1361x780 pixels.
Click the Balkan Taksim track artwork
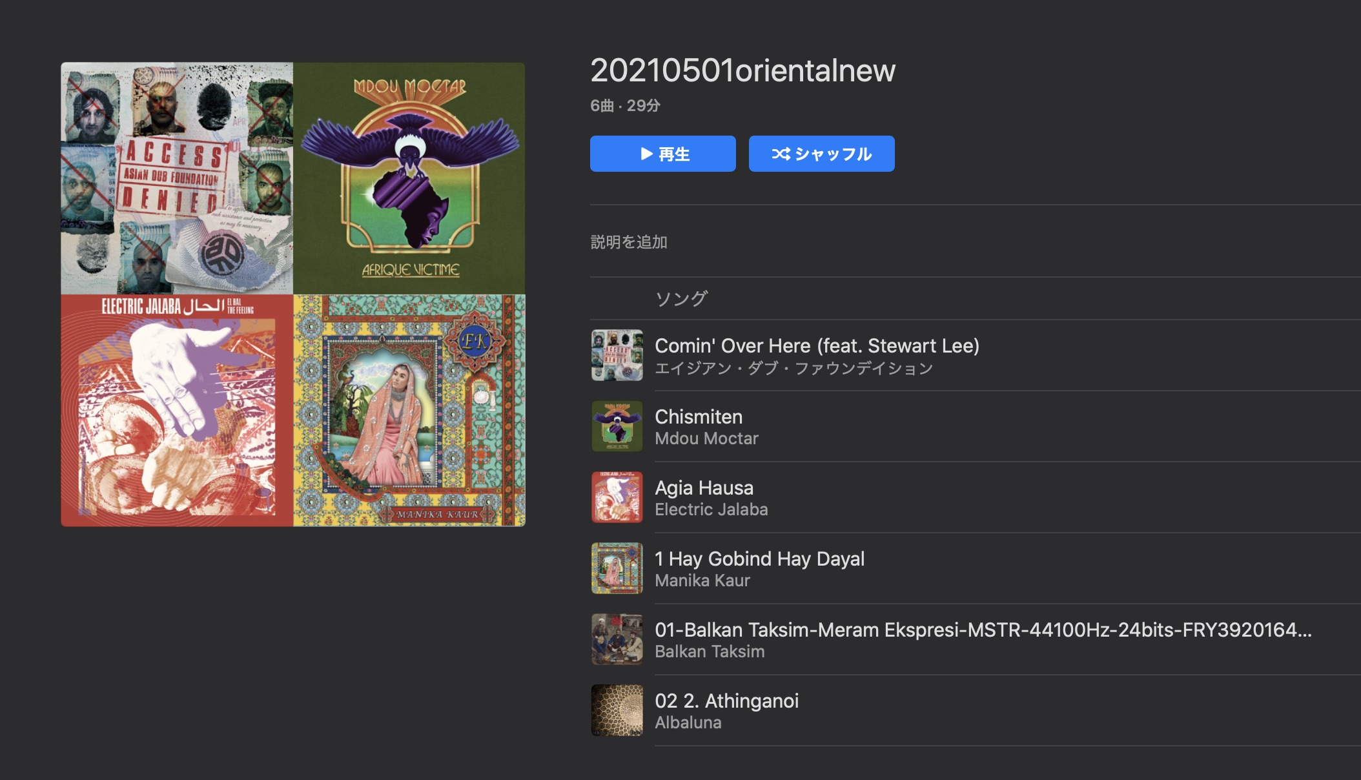617,639
